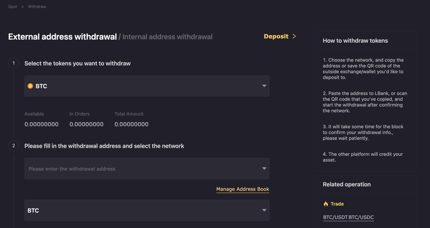Expand the withdrawal address dropdown arrow
Viewport: 430px width, 228px height.
264,169
